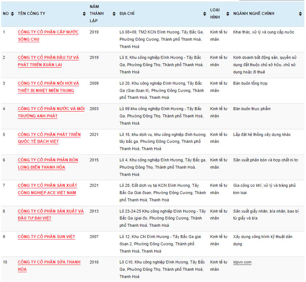Click 'Xây dựng công trình kỹ thuật dân dụng'
Screen dimensions: 306x282
coord(263,240)
